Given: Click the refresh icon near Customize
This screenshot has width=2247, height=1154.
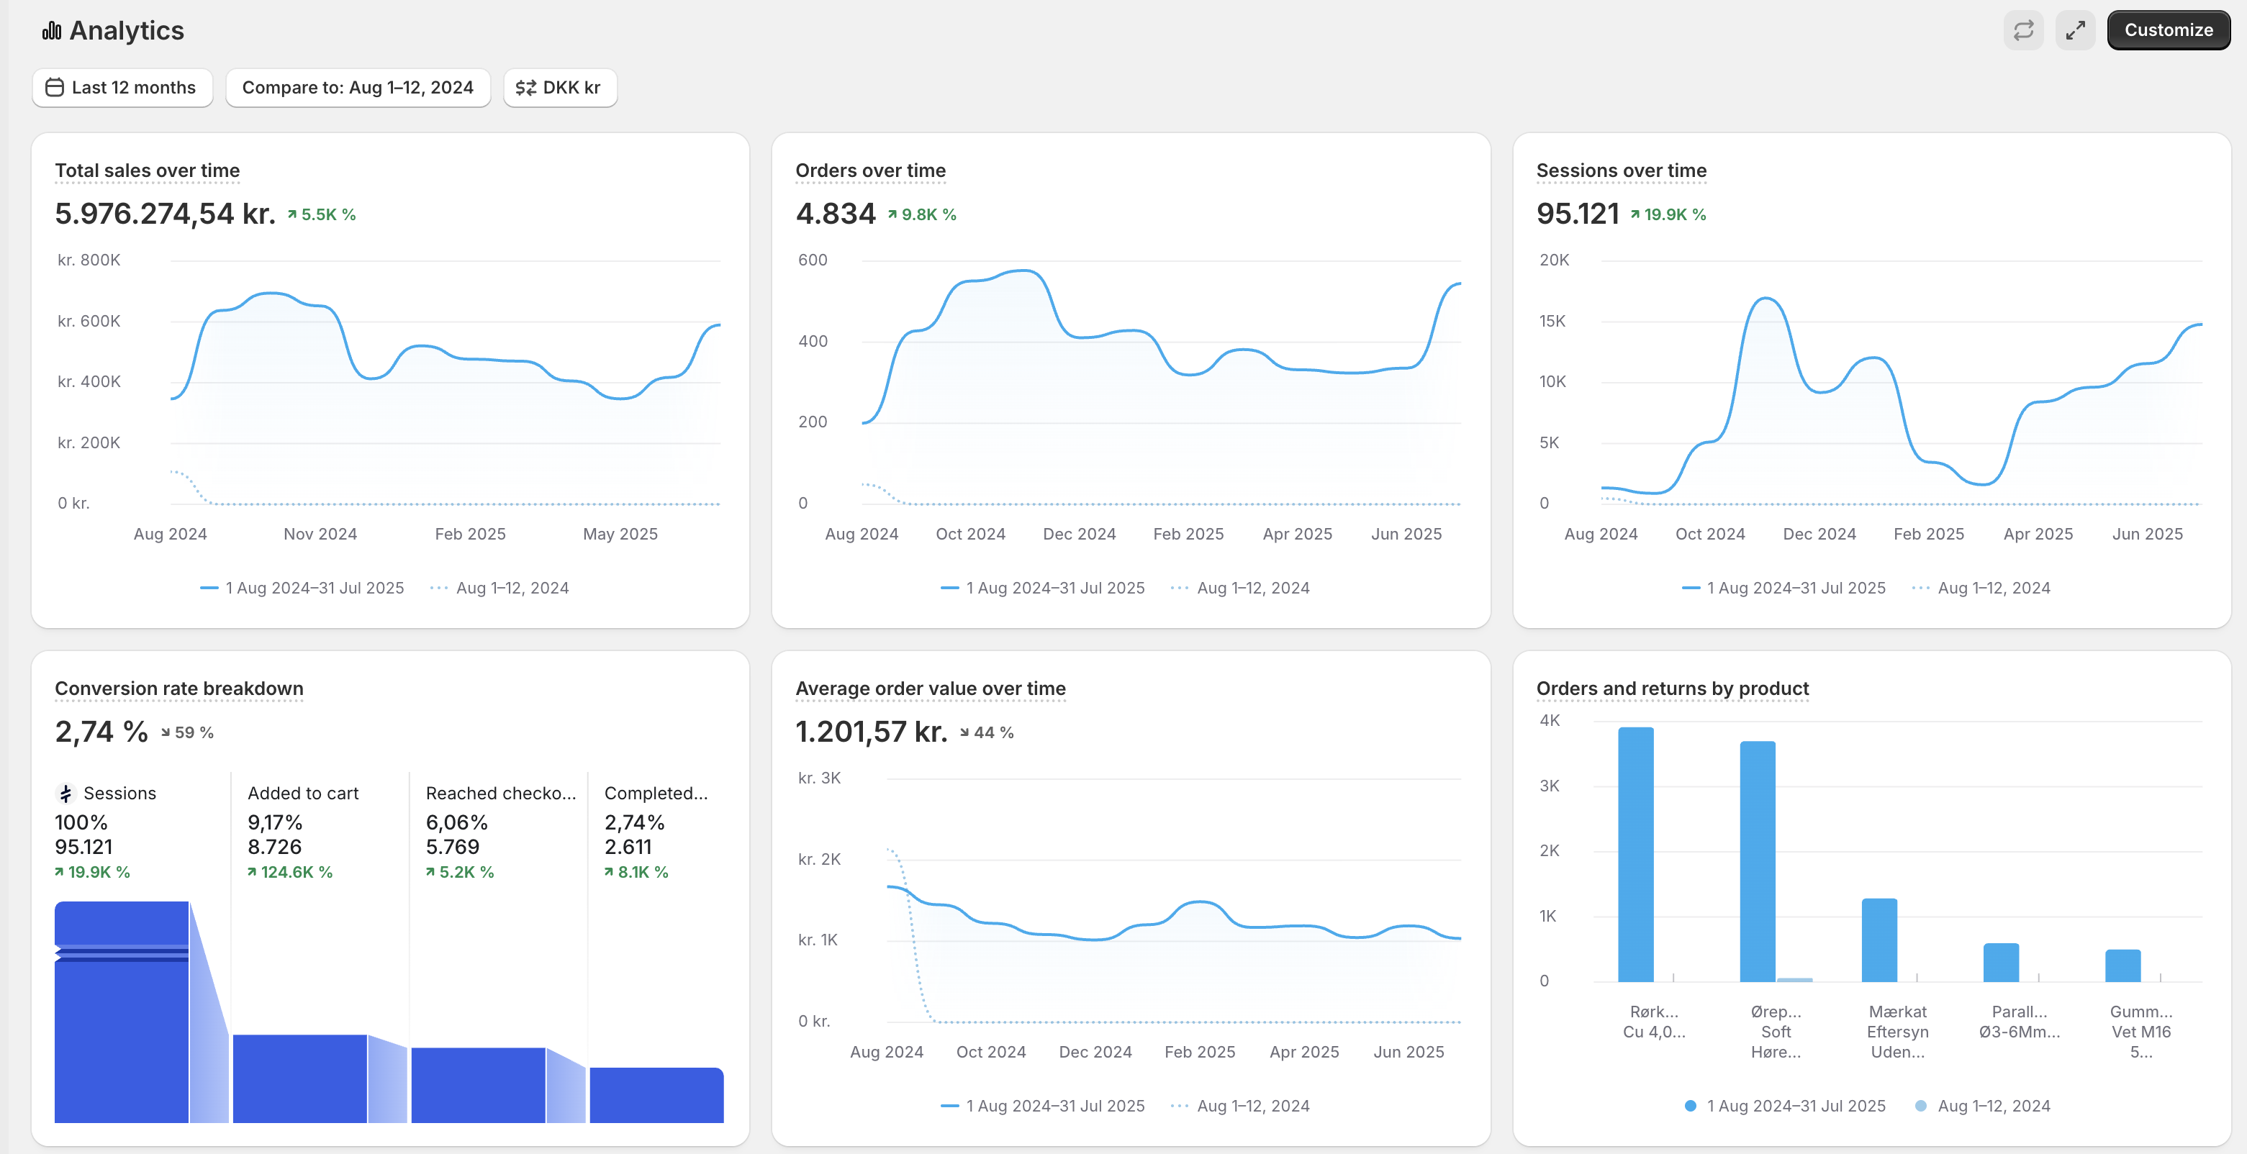Looking at the screenshot, I should pos(2023,30).
